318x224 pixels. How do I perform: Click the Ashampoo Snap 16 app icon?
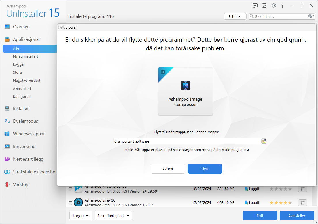(x=78, y=202)
